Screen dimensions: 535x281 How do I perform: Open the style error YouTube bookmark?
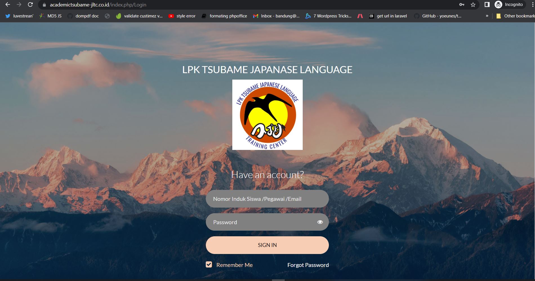(182, 16)
